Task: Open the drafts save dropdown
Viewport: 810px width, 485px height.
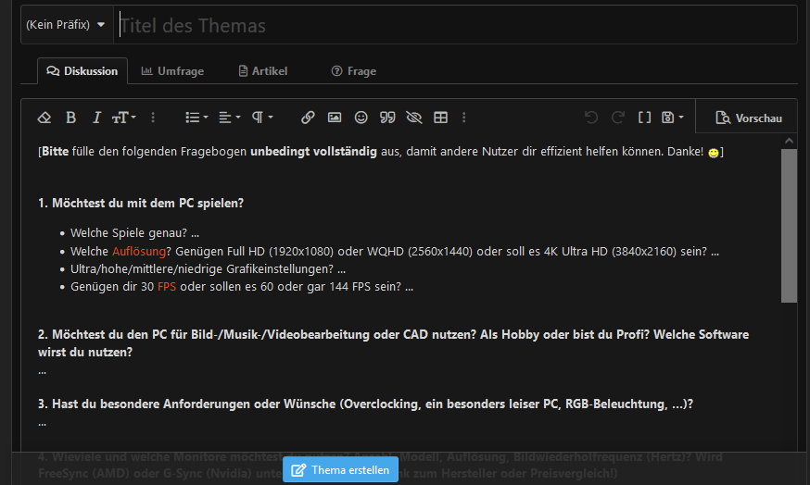Action: pos(673,118)
